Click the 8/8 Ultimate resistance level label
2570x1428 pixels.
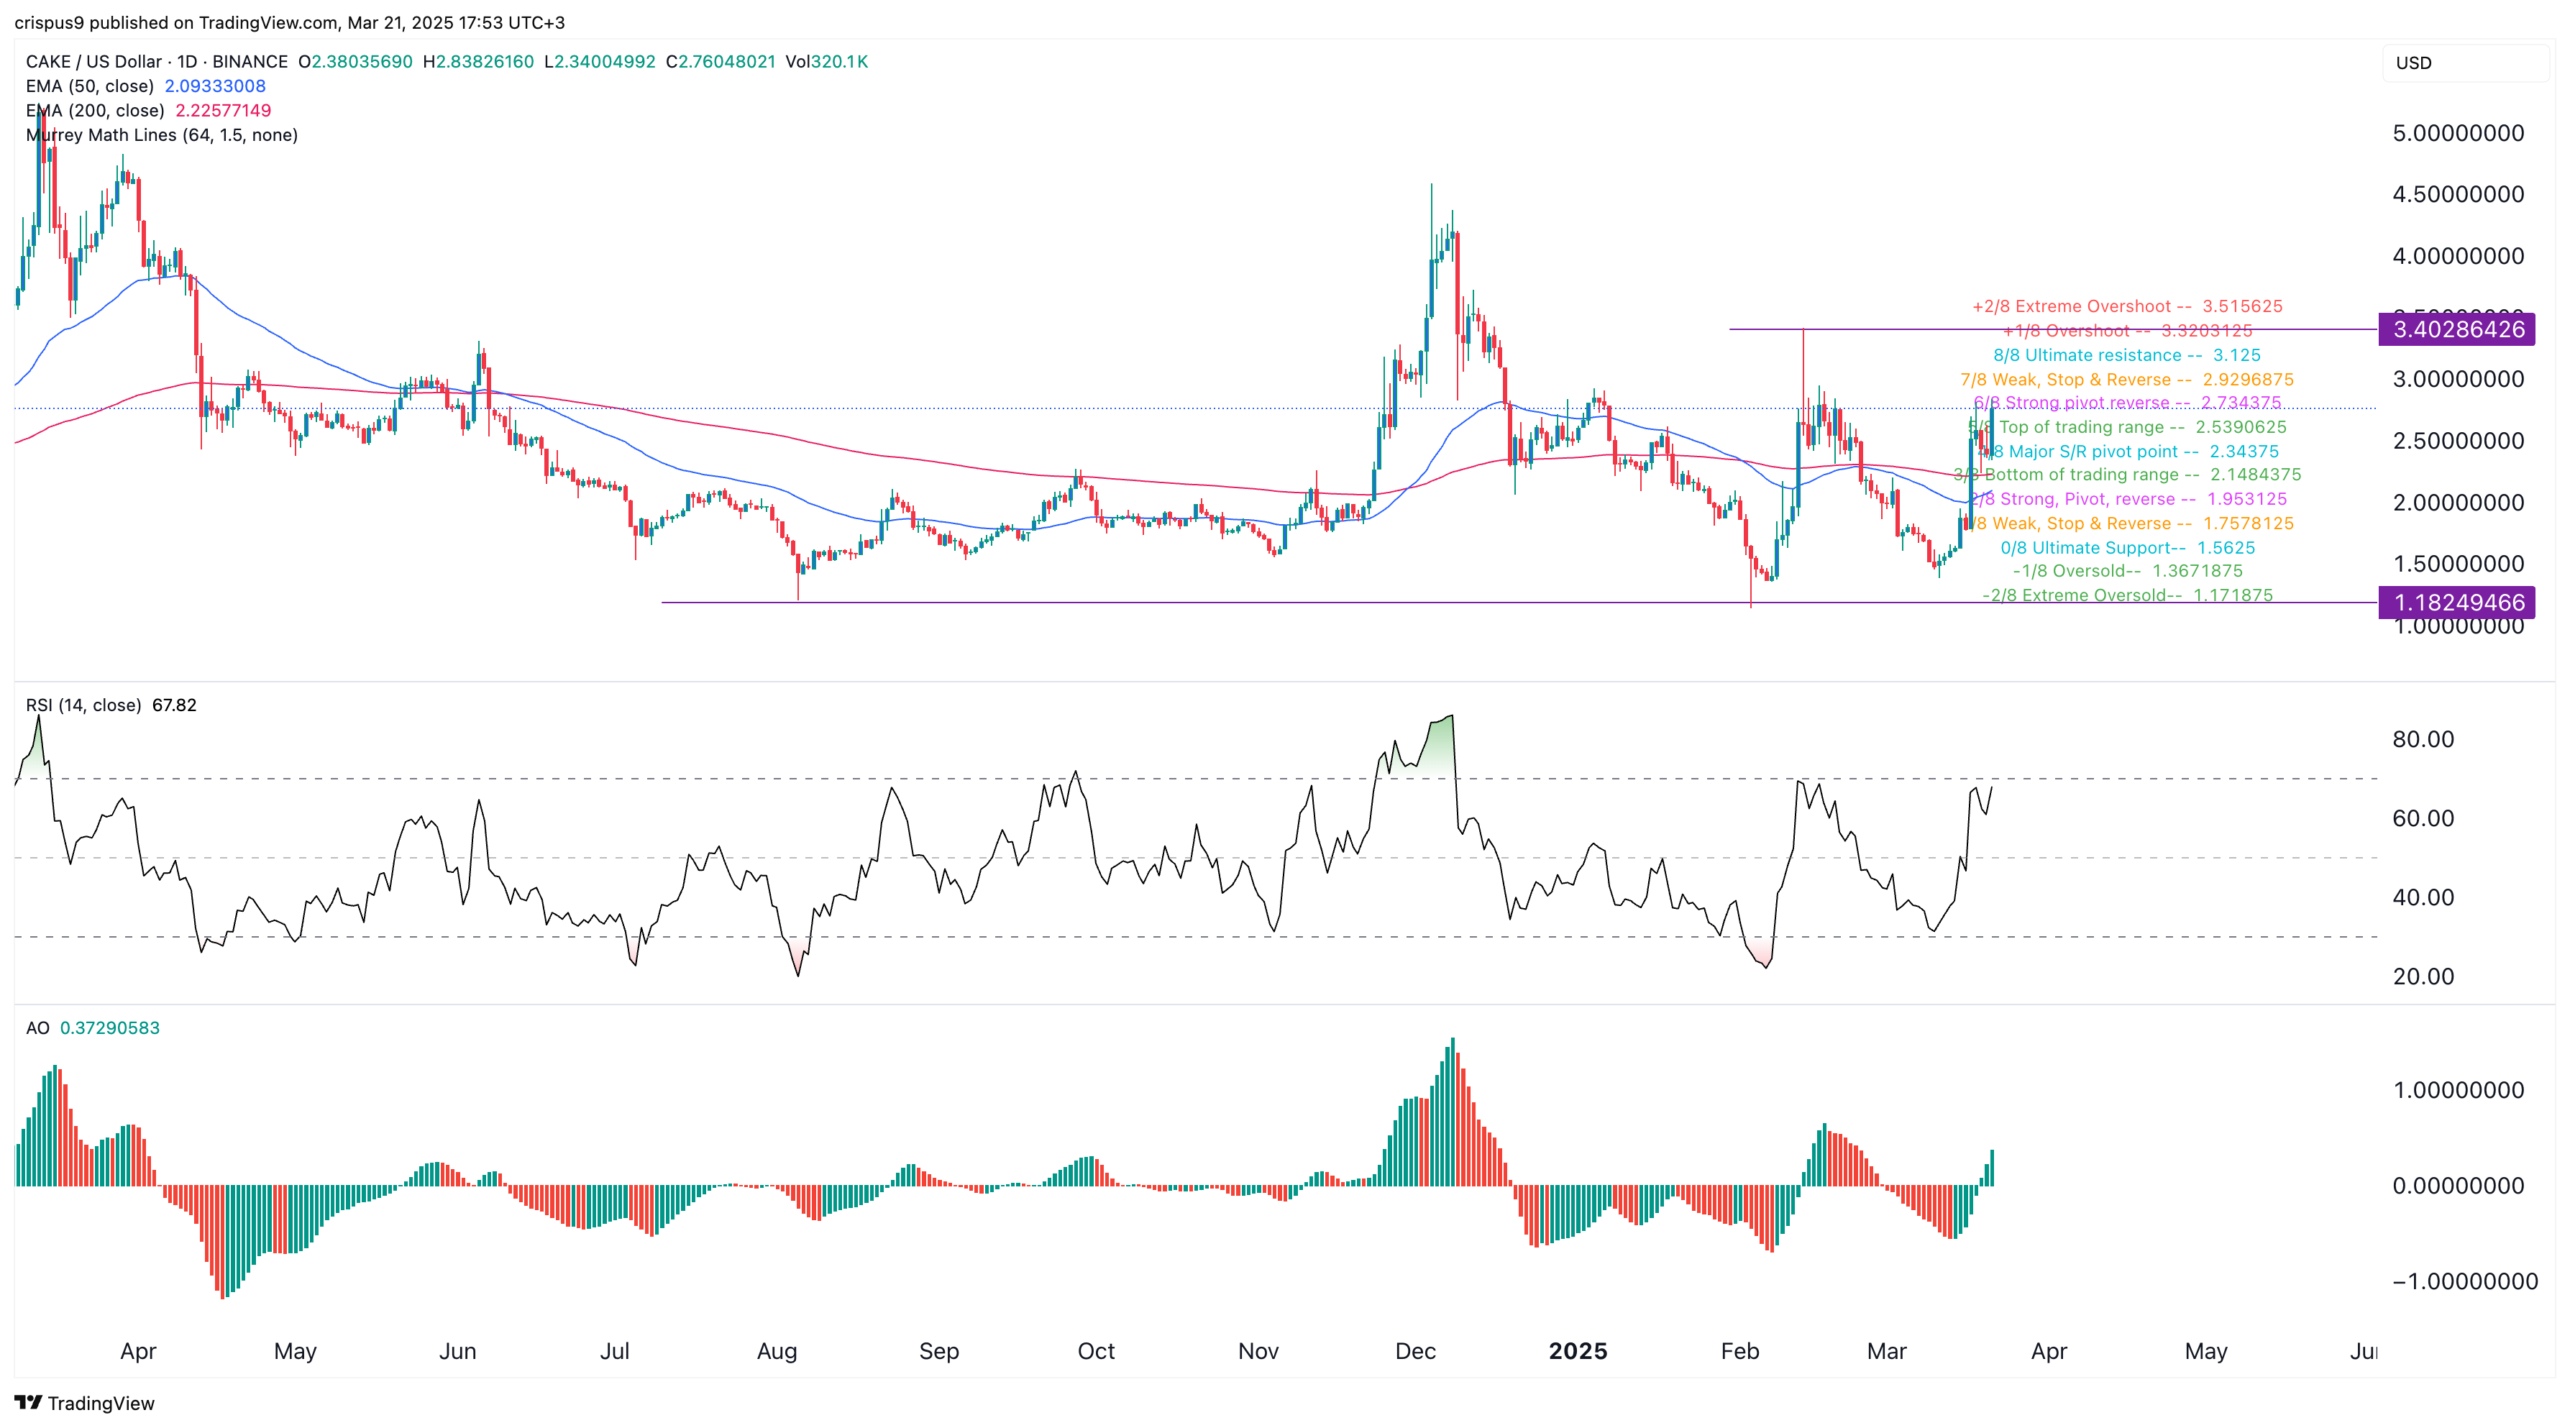click(x=2126, y=355)
